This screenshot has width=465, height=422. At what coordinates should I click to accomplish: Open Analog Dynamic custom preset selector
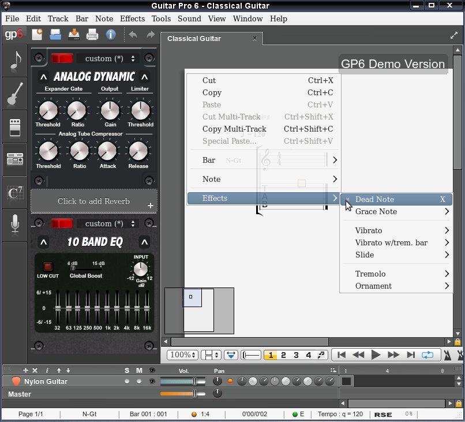[108, 58]
